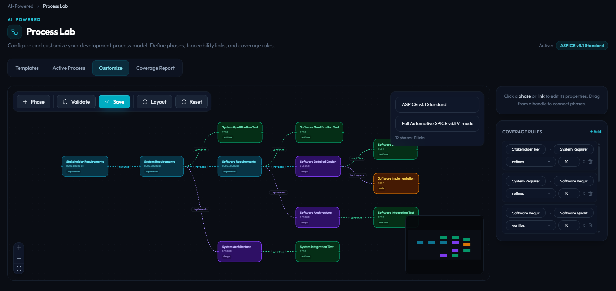Click the Process Lab breadcrumb text
Viewport: 616px width, 291px height.
tap(55, 6)
